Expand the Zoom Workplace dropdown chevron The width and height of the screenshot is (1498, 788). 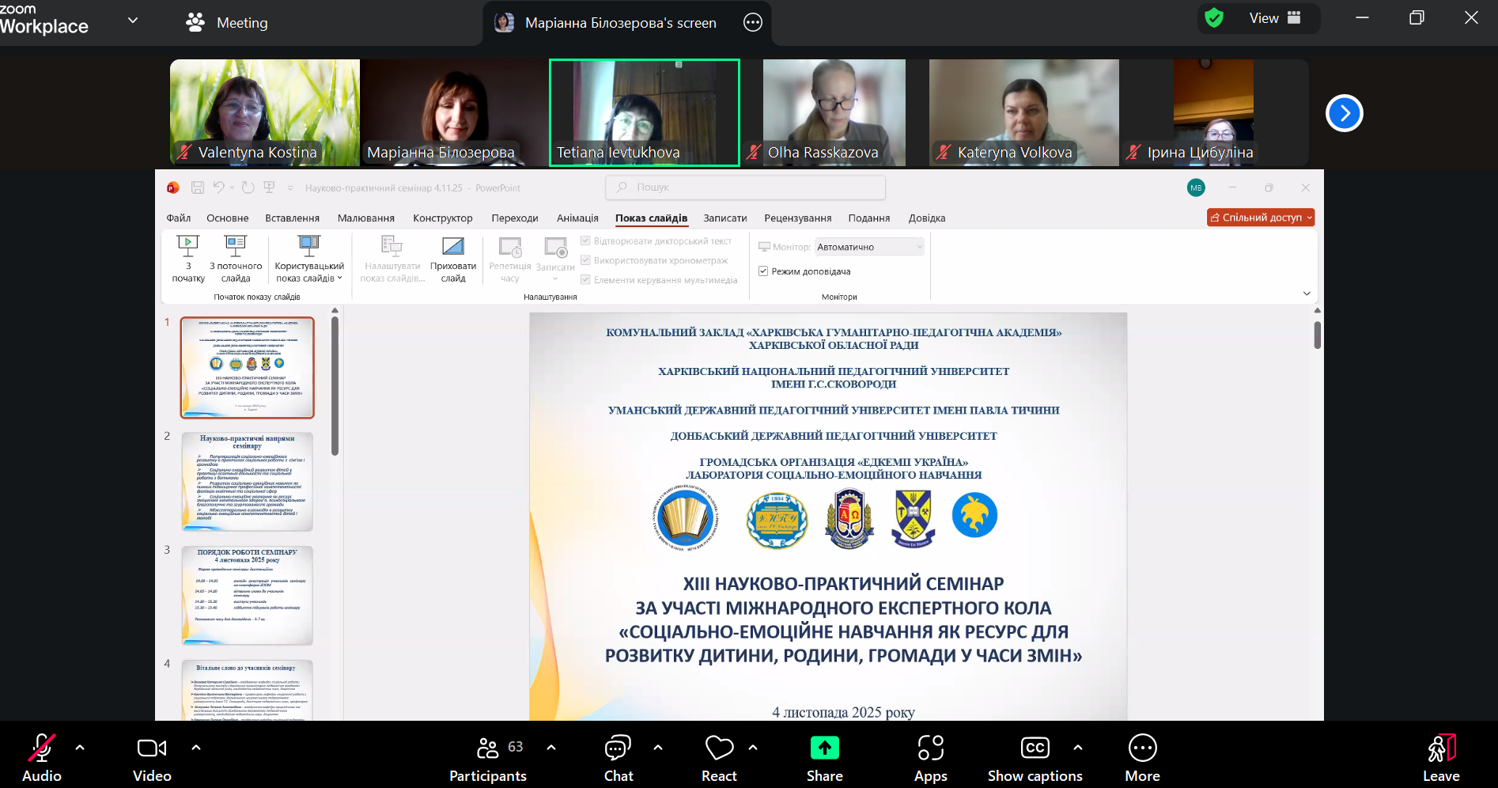coord(133,21)
